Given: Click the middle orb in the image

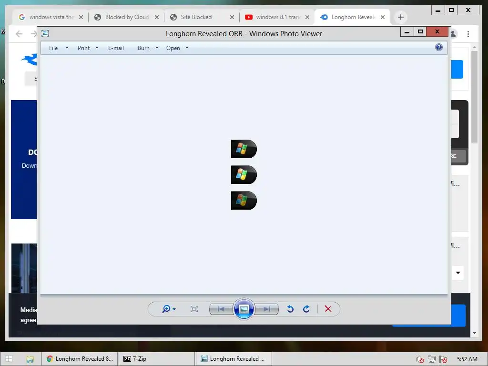Looking at the screenshot, I should pyautogui.click(x=244, y=174).
